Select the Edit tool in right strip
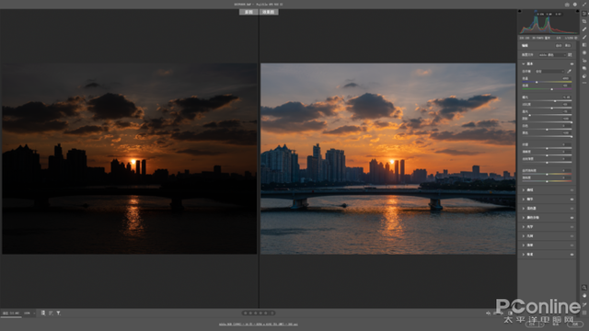The height and width of the screenshot is (331, 589). tap(584, 14)
